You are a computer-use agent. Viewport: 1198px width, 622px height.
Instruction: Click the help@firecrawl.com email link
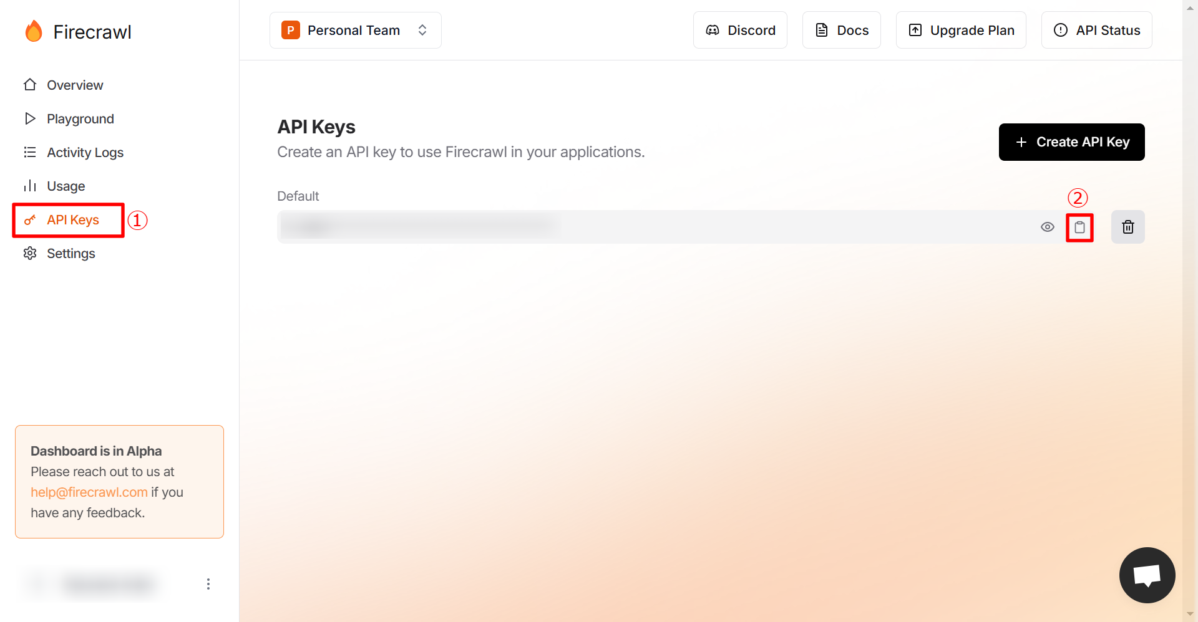(89, 492)
